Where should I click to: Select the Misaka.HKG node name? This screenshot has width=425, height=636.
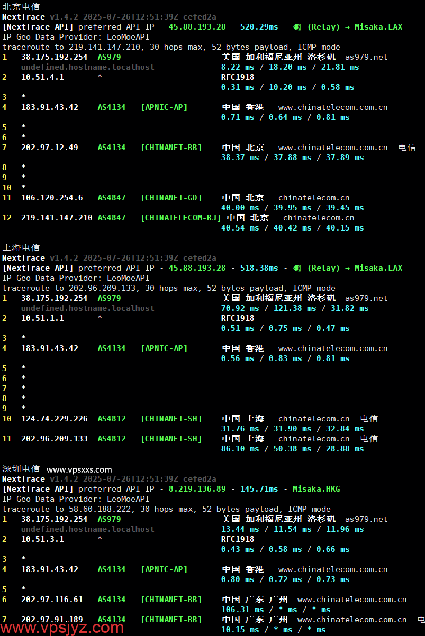pos(316,489)
